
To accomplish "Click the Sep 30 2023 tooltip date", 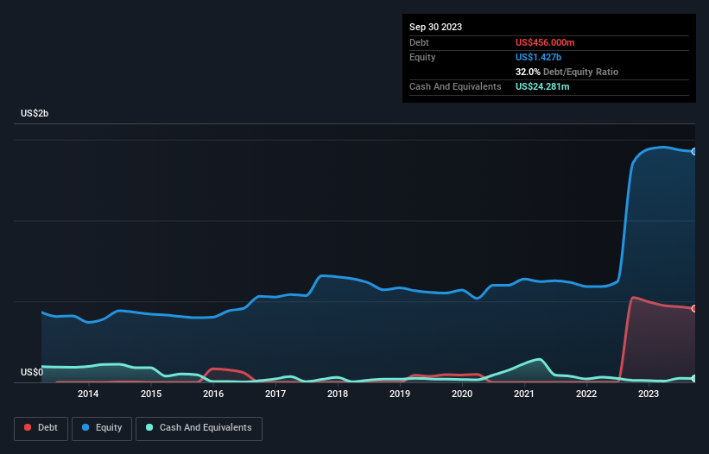I will (435, 27).
